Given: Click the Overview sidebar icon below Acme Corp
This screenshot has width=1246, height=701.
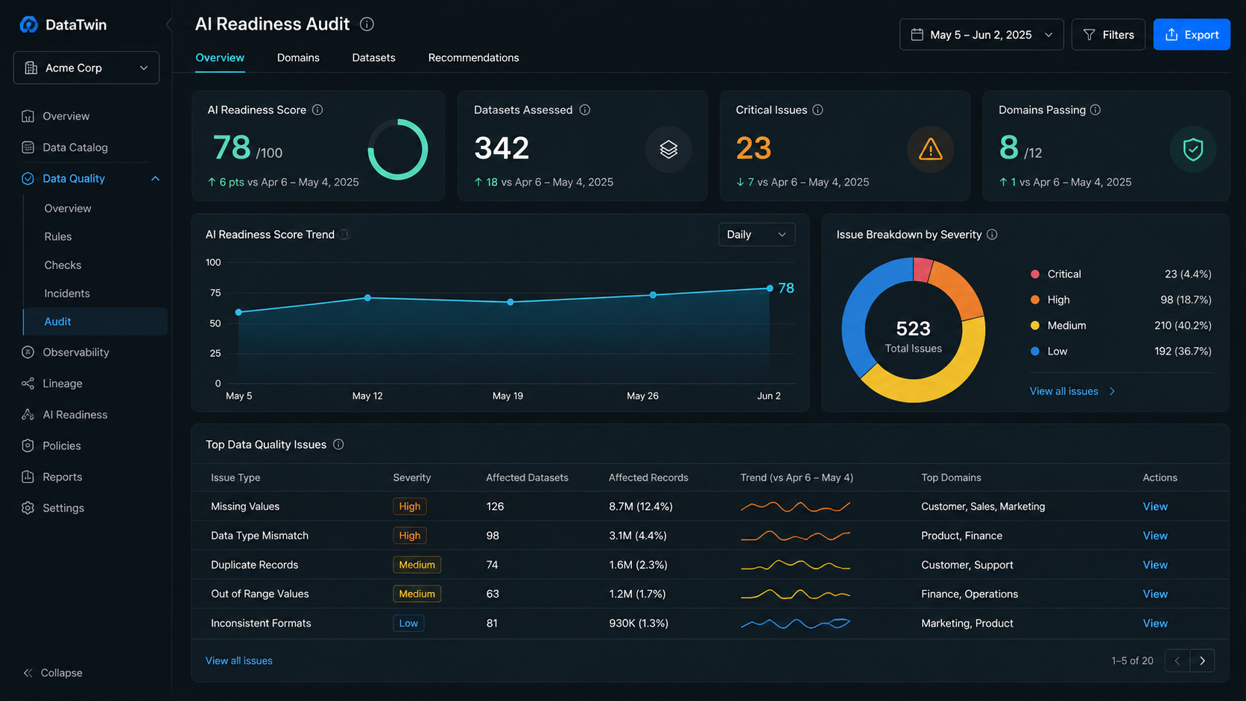Looking at the screenshot, I should click(x=28, y=116).
